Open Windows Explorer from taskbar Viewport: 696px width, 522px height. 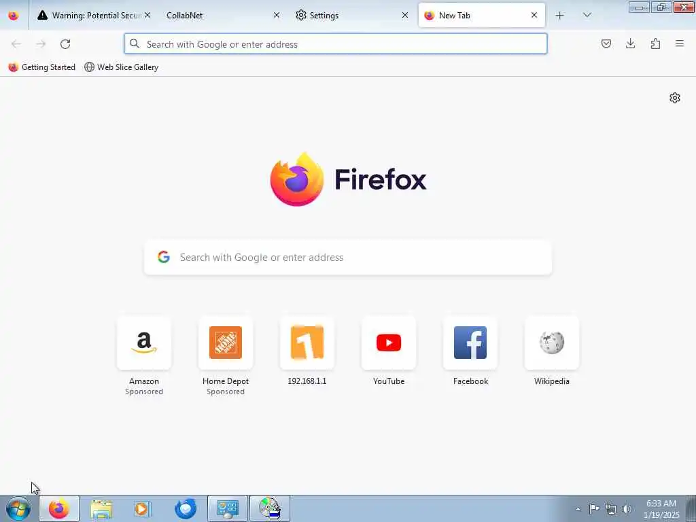[x=101, y=508]
